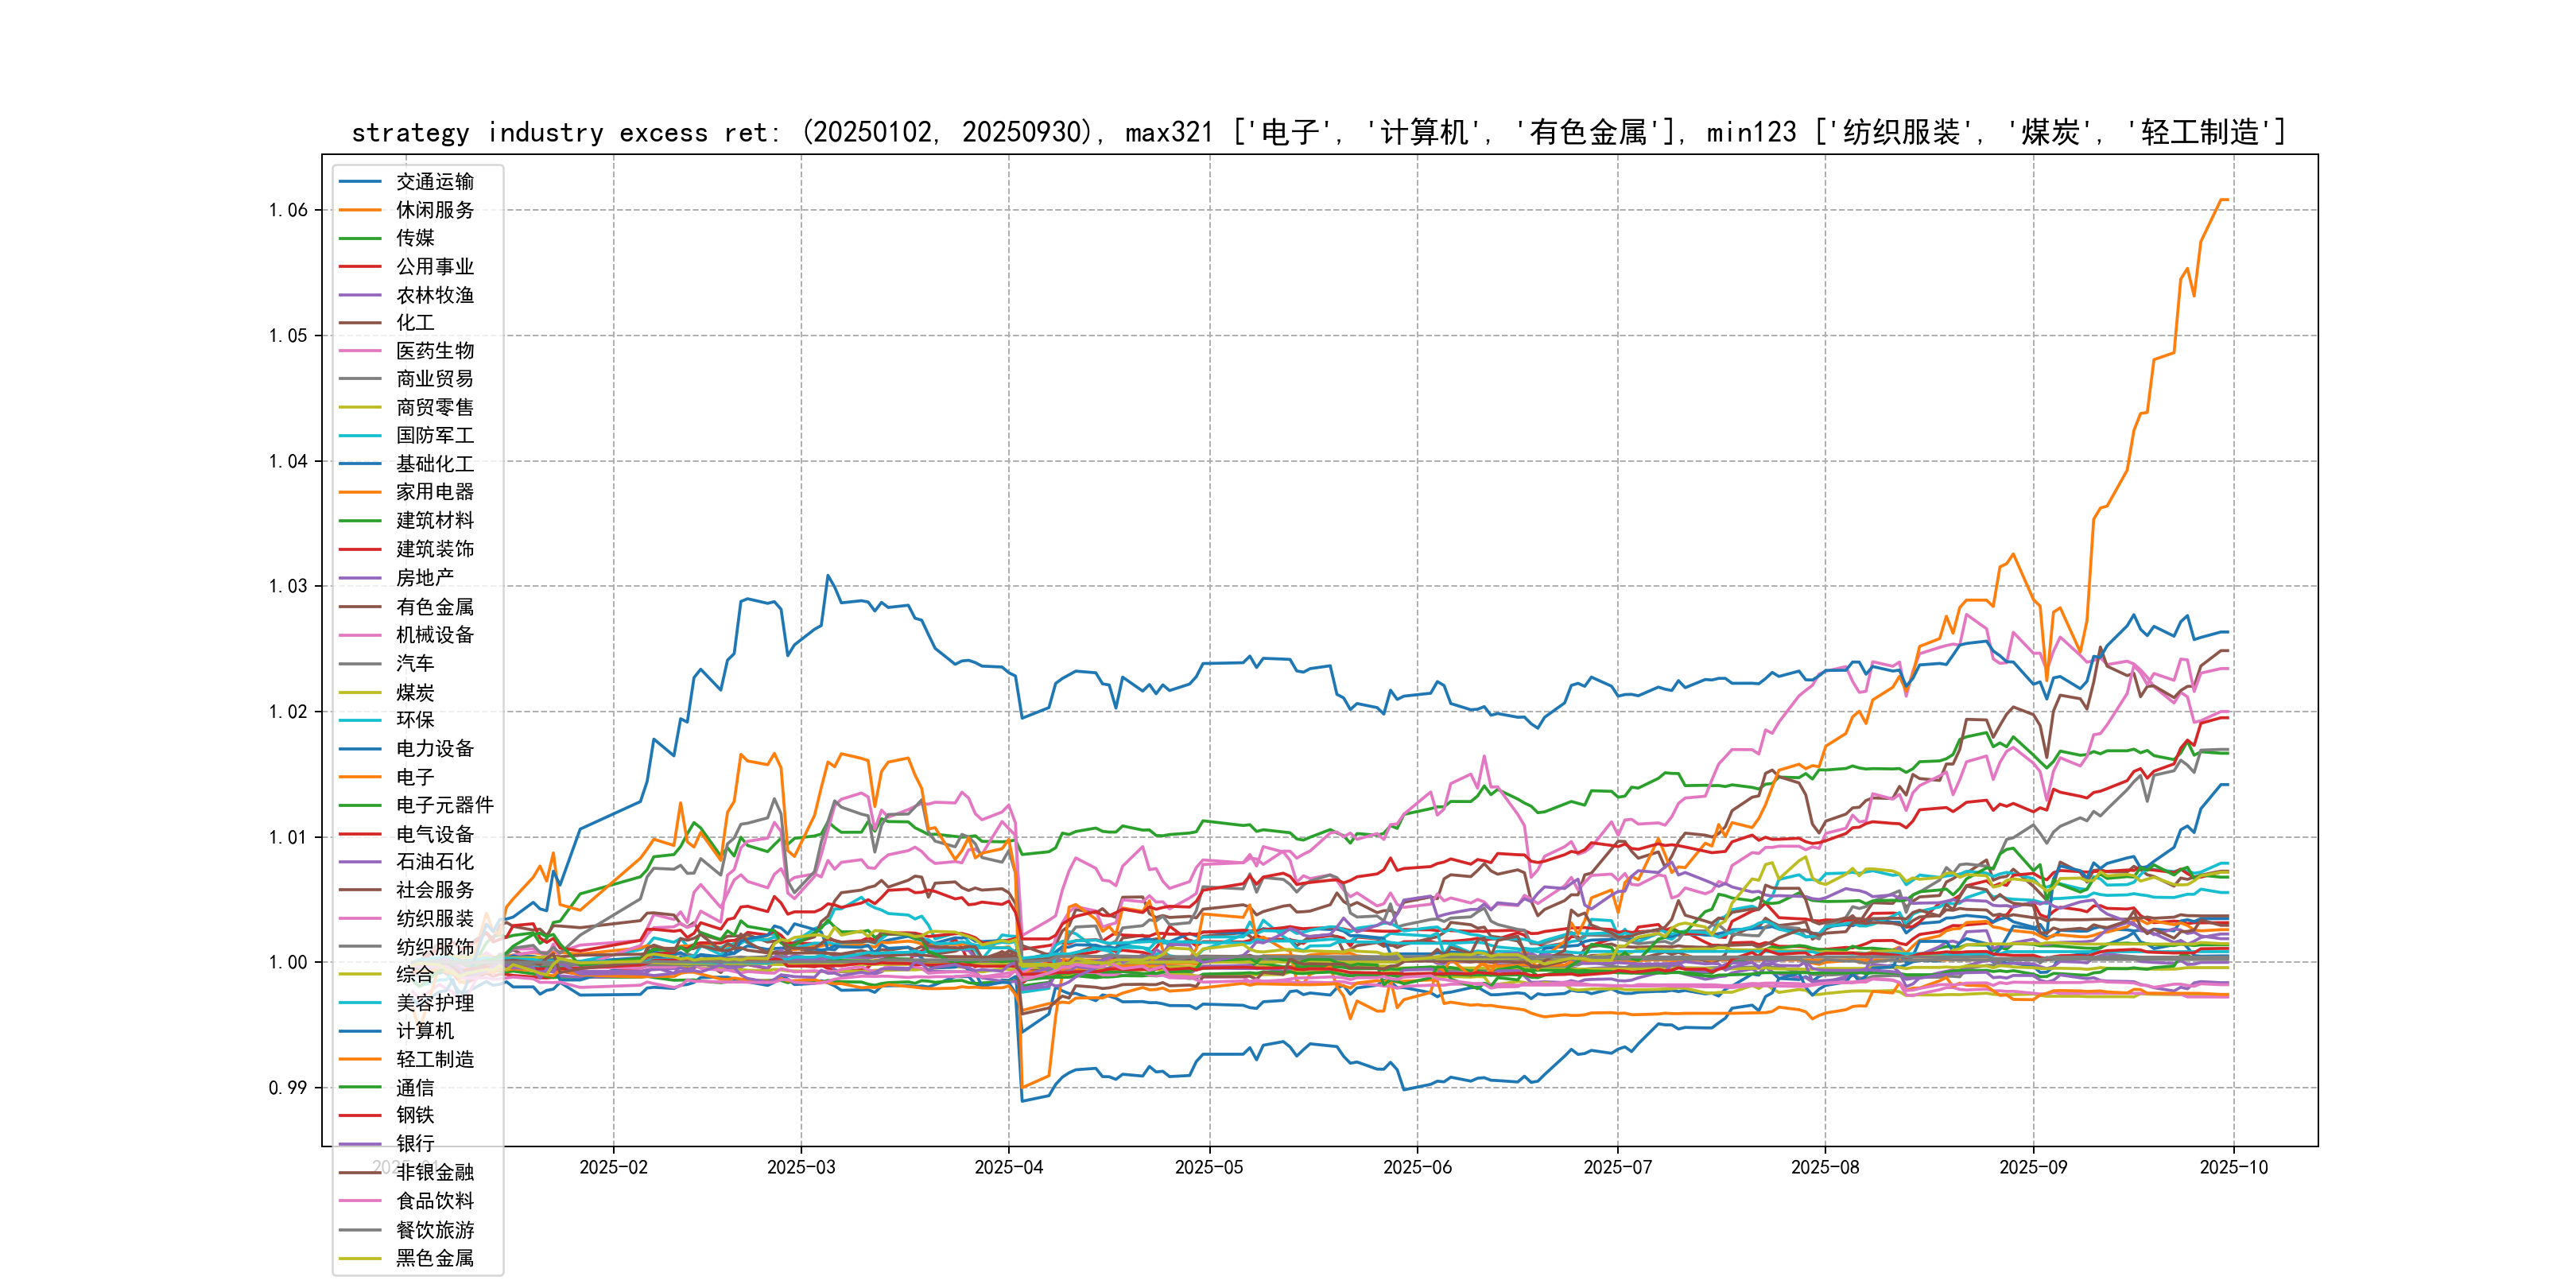Click the 1.03 y-axis tick label
Viewport: 2576px width, 1288px height.
pyautogui.click(x=287, y=586)
